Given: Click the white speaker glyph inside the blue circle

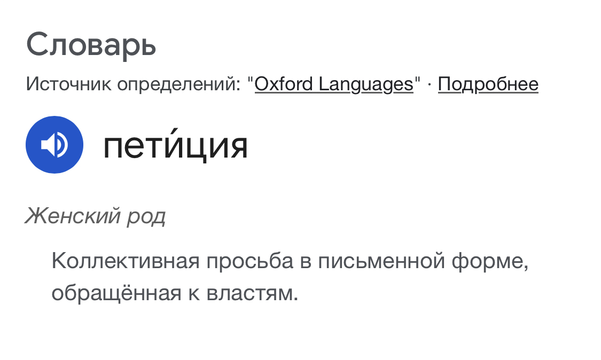Looking at the screenshot, I should [53, 145].
